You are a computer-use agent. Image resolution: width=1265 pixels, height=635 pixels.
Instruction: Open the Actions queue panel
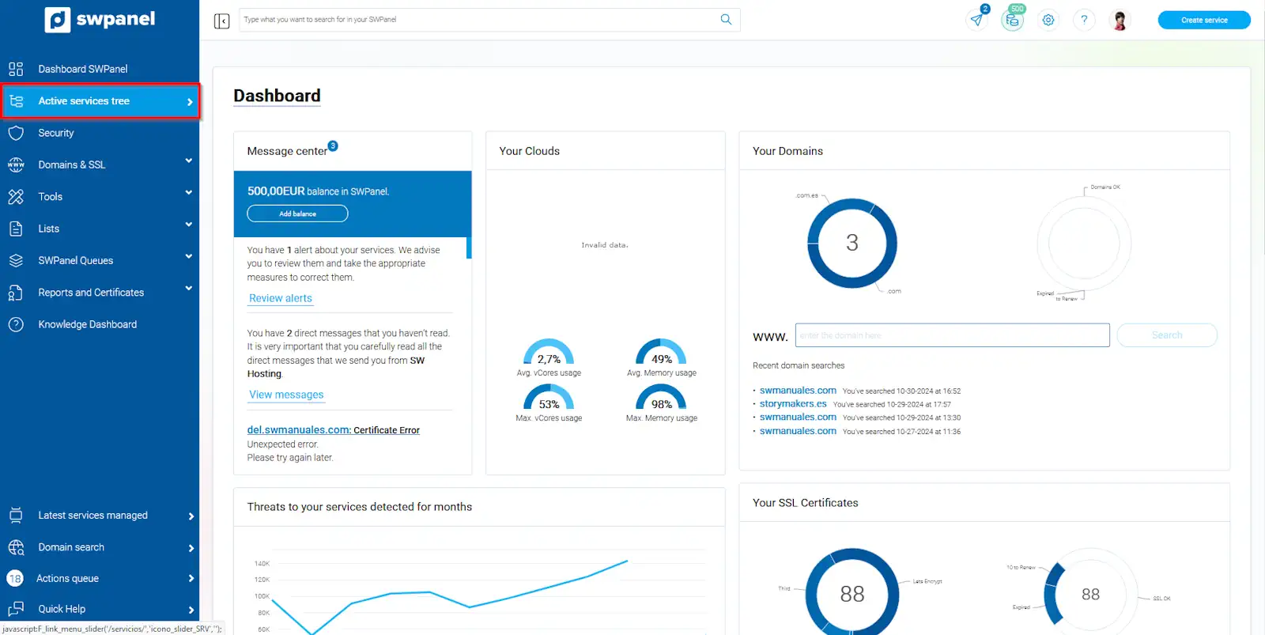tap(68, 579)
